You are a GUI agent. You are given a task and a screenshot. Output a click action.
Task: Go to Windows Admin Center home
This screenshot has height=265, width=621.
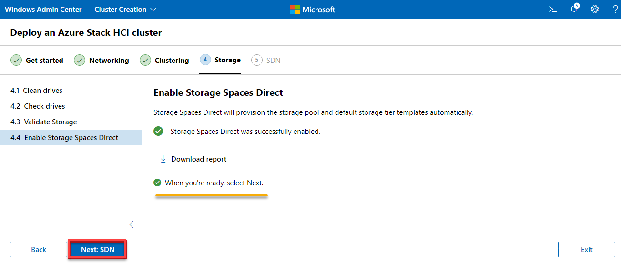coord(43,10)
